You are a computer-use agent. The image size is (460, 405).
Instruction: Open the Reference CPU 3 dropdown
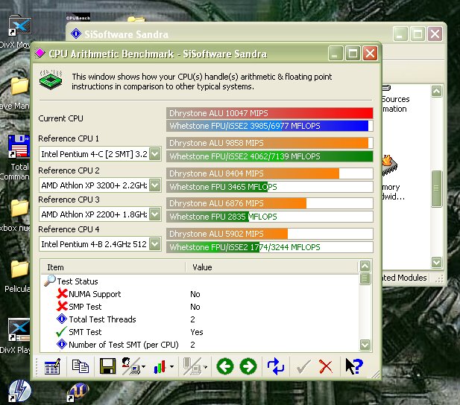(x=155, y=214)
